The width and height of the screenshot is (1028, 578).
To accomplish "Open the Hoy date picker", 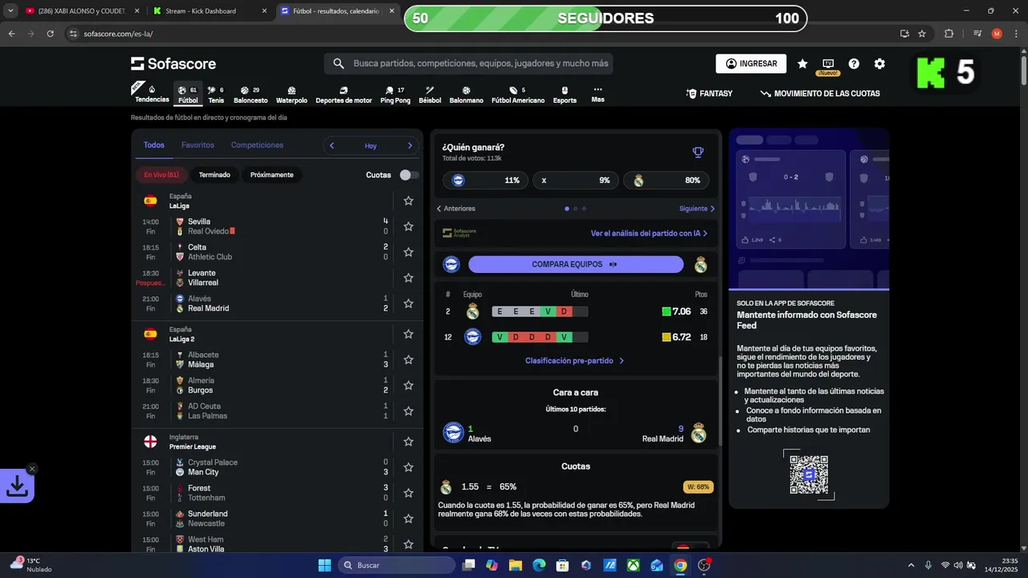I will click(x=370, y=145).
